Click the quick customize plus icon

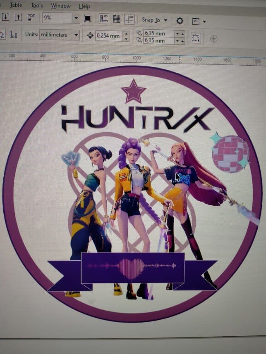coord(213,38)
